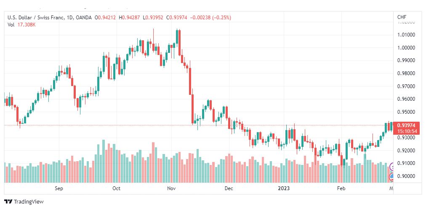426x209 pixels.
Task: Click the 2023 label on time axis
Action: (285, 188)
